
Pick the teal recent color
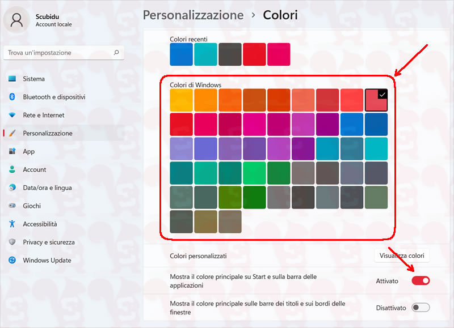click(205, 54)
